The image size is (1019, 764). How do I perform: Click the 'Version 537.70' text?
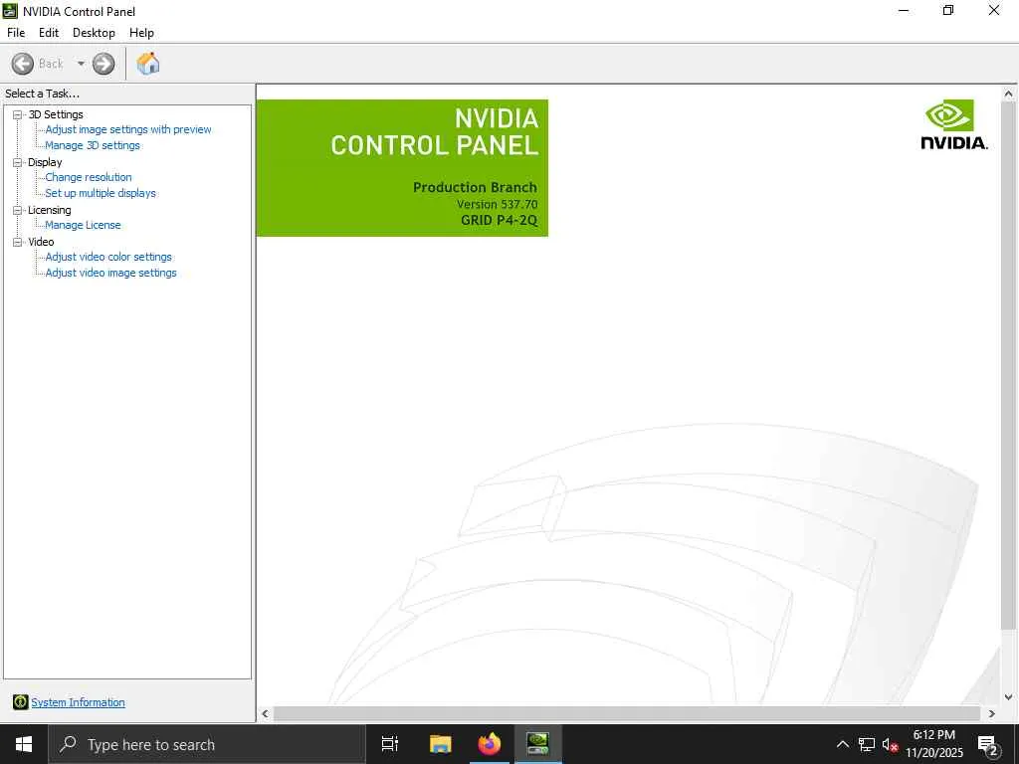pos(498,204)
